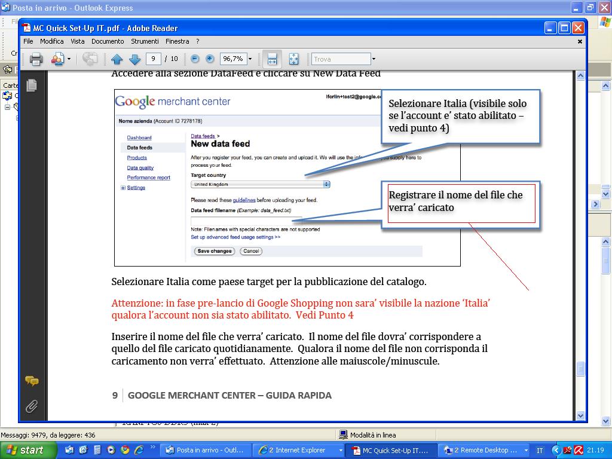Click the calculator icon in quick launch
This screenshot has height=459, width=612.
97,450
